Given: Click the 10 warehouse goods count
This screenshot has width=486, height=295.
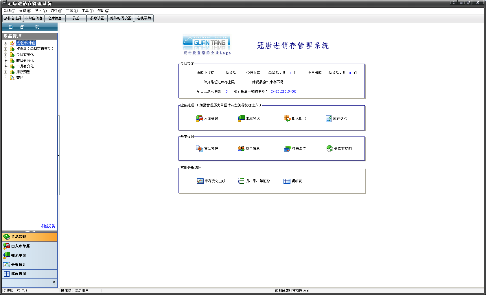Looking at the screenshot, I should click(x=220, y=73).
